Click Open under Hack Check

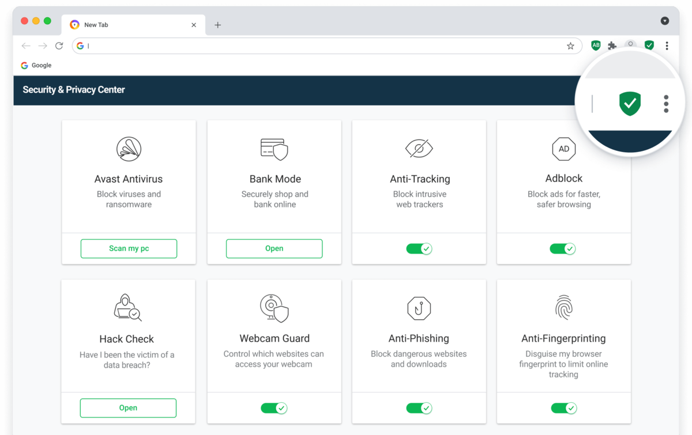pos(128,407)
